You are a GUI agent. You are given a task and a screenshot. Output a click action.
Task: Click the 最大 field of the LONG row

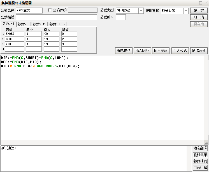point(52,39)
